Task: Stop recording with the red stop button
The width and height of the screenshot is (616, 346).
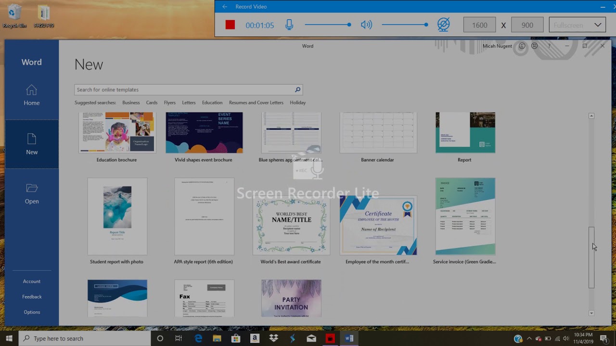Action: tap(230, 25)
